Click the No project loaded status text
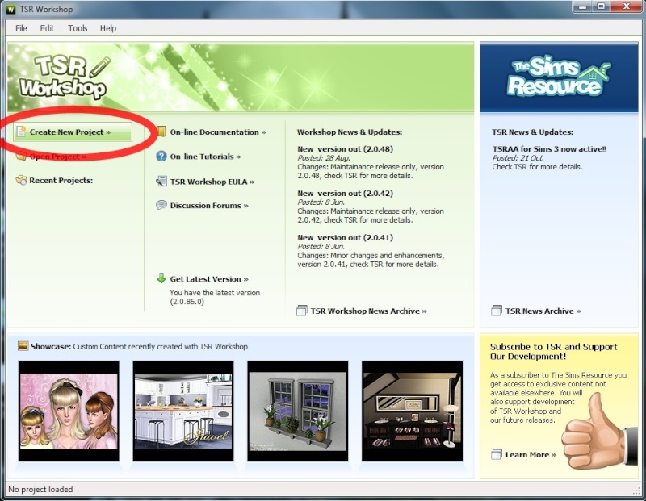This screenshot has height=501, width=646. pyautogui.click(x=40, y=489)
